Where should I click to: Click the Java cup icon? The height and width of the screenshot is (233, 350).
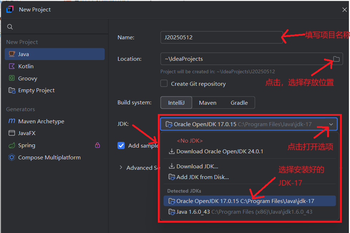pyautogui.click(x=12, y=54)
